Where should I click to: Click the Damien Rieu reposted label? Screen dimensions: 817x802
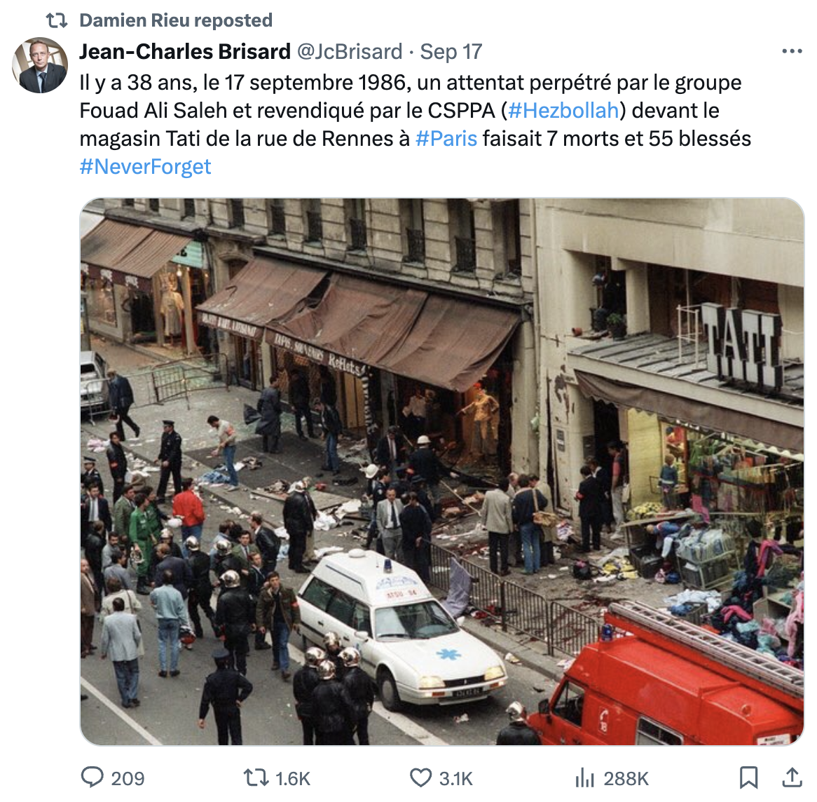176,20
